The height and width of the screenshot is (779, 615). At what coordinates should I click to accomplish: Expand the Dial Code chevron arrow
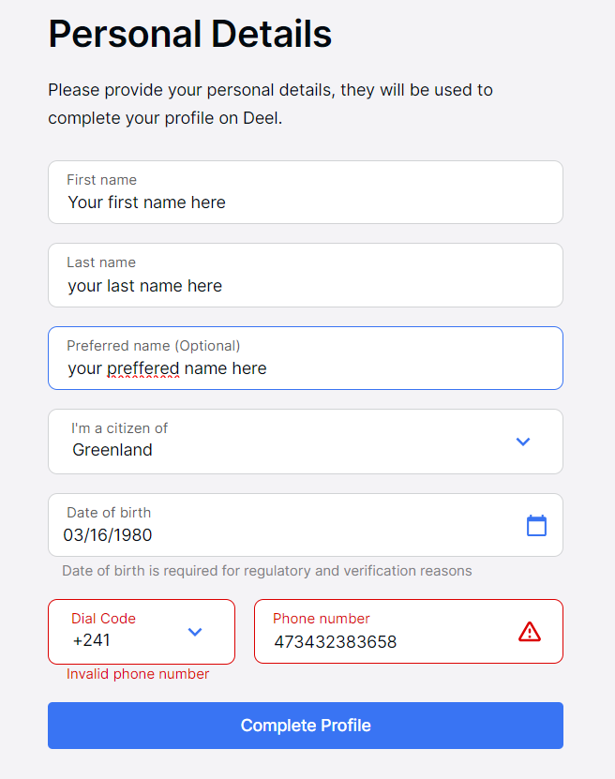195,632
